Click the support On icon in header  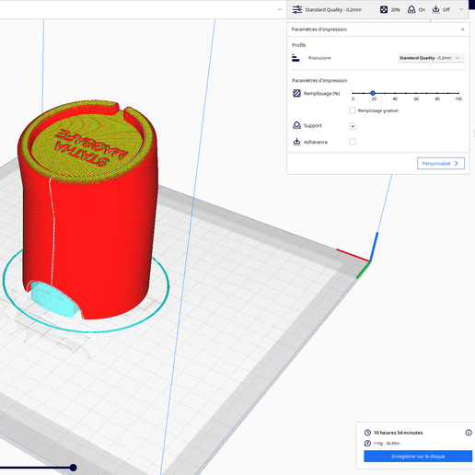(x=411, y=9)
